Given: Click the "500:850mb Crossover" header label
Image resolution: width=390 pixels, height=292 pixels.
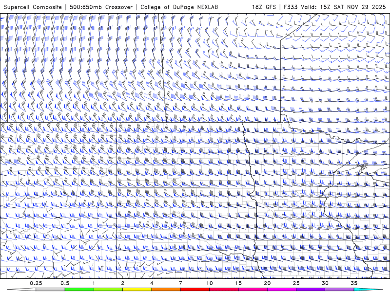Looking at the screenshot, I should [101, 7].
